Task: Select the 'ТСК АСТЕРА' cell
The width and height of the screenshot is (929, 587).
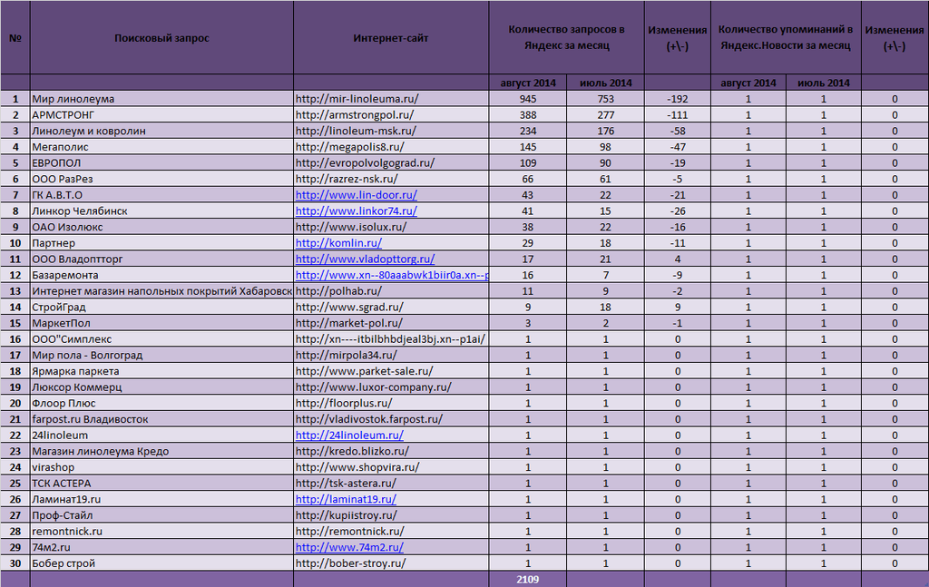Action: pyautogui.click(x=161, y=483)
